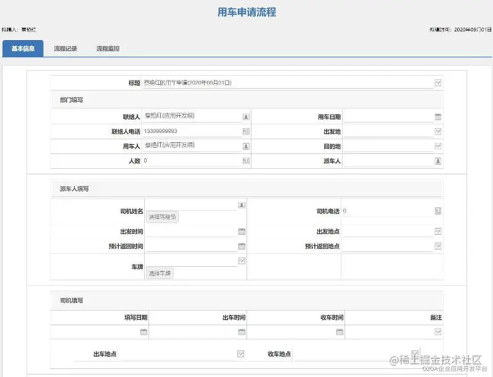Viewport: 493px width, 377px height.
Task: Click the 用车申请流程 page title
Action: click(247, 12)
